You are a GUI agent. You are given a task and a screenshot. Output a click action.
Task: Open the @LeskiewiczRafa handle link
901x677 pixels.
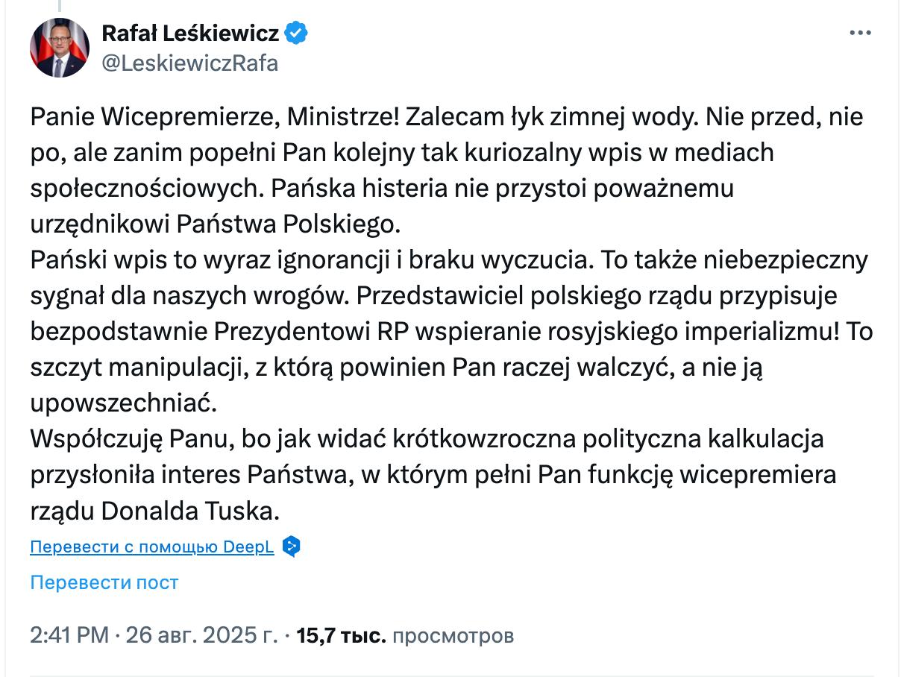coord(189,63)
